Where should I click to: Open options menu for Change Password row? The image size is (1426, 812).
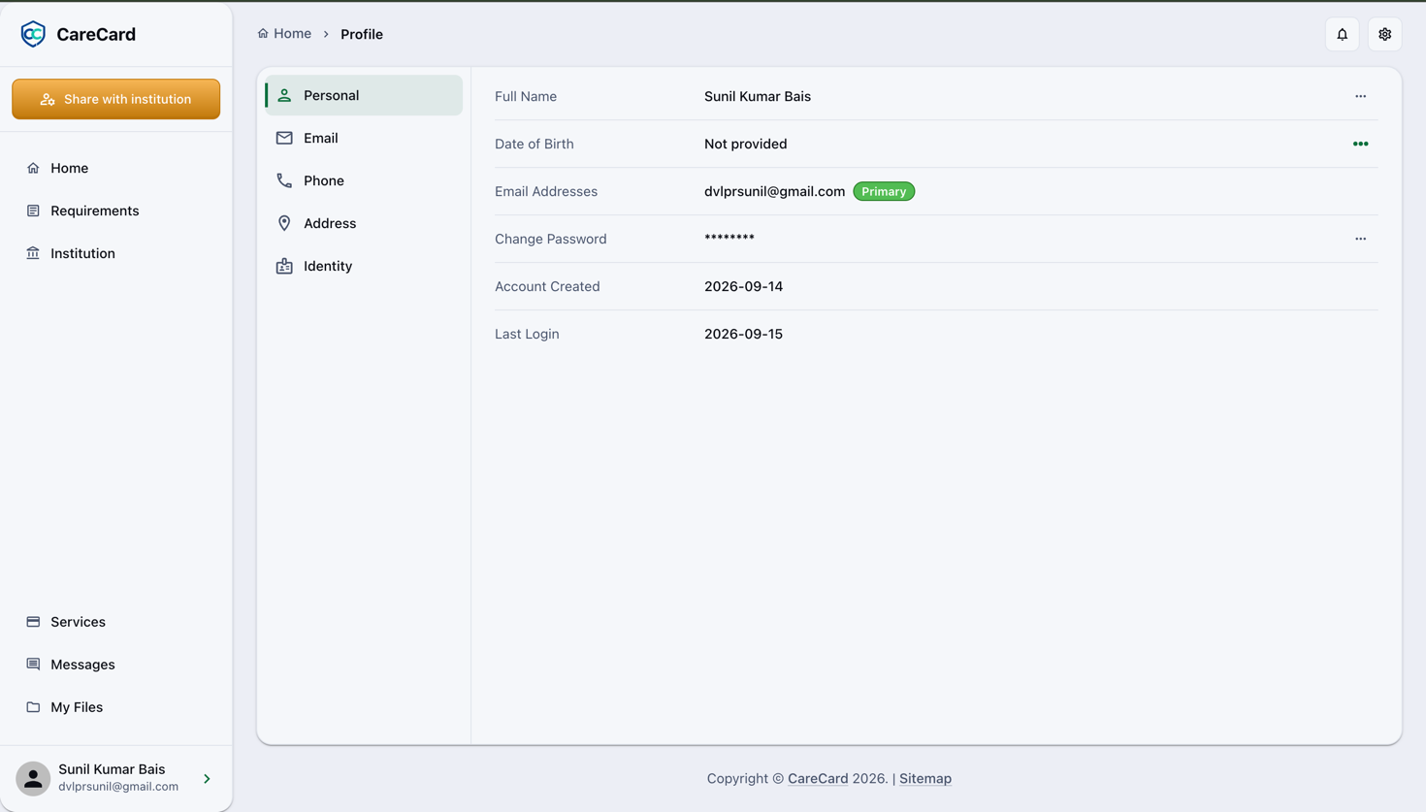pyautogui.click(x=1361, y=239)
